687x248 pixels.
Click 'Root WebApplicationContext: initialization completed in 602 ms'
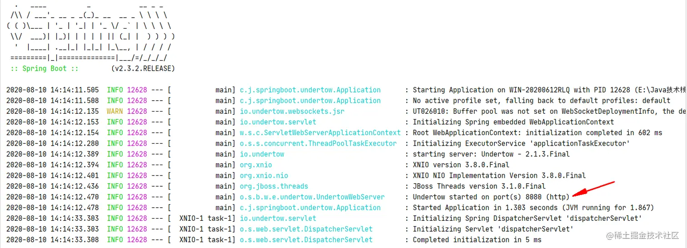pyautogui.click(x=538, y=133)
